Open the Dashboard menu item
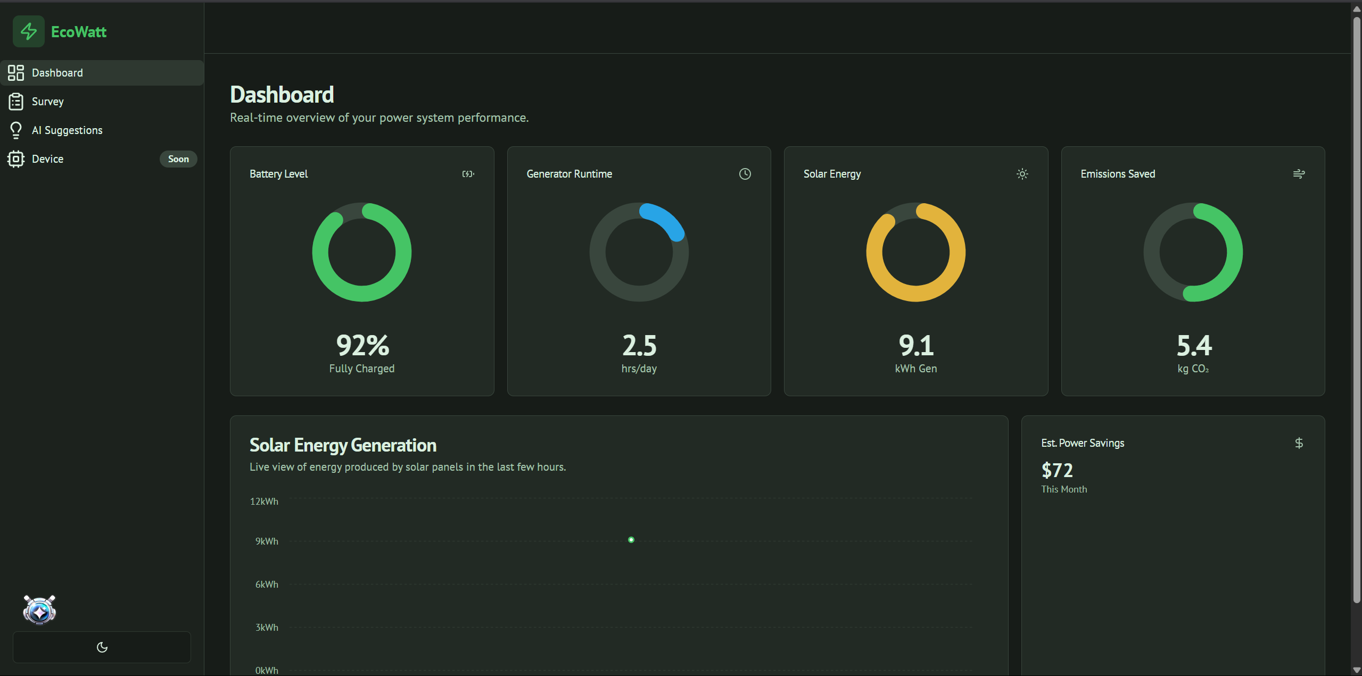 (57, 73)
